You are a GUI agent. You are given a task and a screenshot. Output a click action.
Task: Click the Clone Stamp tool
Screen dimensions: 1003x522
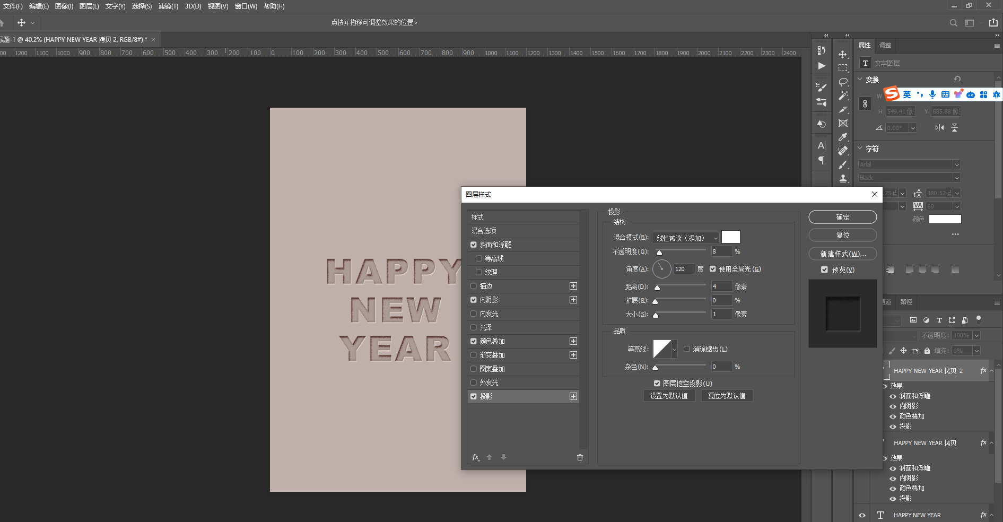coord(843,179)
